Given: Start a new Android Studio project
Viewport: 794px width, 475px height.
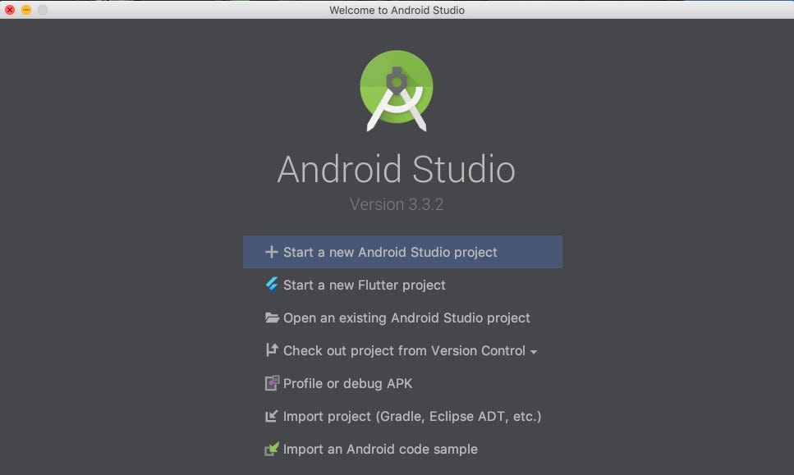Looking at the screenshot, I should click(390, 252).
